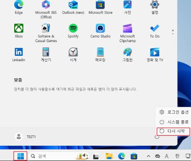This screenshot has height=161, width=191.
Task: Expand the hidden system tray icons chevron
Action: [148, 156]
